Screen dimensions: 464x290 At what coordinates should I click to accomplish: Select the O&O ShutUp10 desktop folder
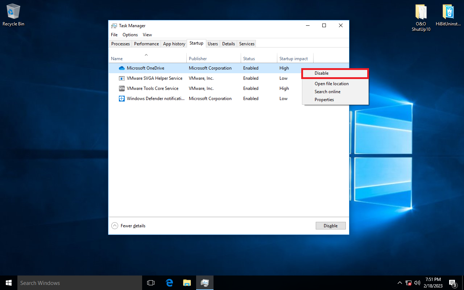point(421,18)
